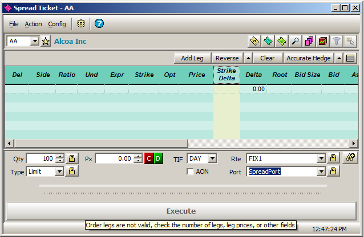Click the layout panel icon beside Accurate Hedge
Image resolution: width=364 pixels, height=237 pixels.
[350, 58]
